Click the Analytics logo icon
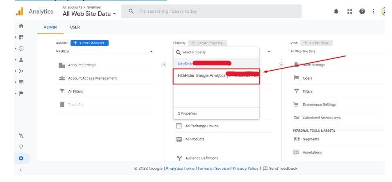392x182 pixels. pyautogui.click(x=20, y=11)
